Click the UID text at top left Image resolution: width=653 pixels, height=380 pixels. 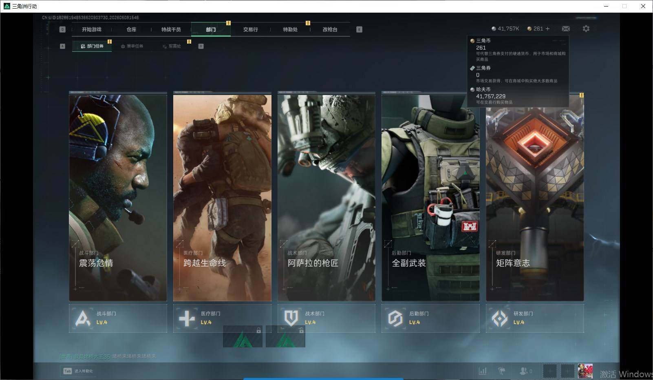tap(91, 18)
